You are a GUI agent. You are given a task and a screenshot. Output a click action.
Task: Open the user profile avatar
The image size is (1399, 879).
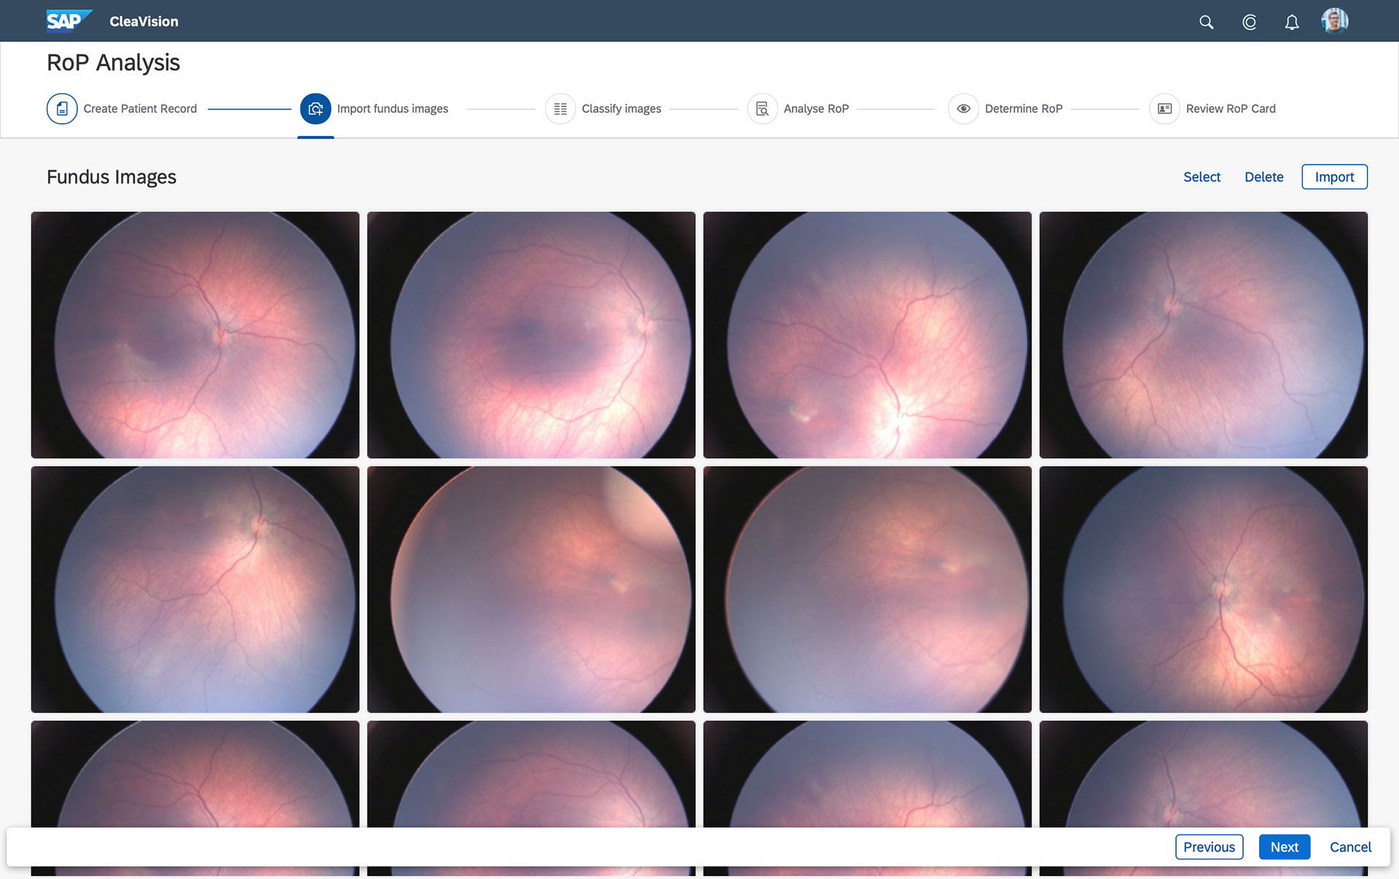[x=1334, y=21]
